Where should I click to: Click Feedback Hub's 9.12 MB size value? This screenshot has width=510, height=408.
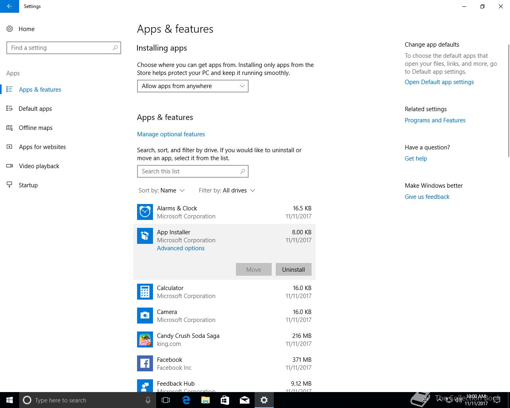point(301,383)
